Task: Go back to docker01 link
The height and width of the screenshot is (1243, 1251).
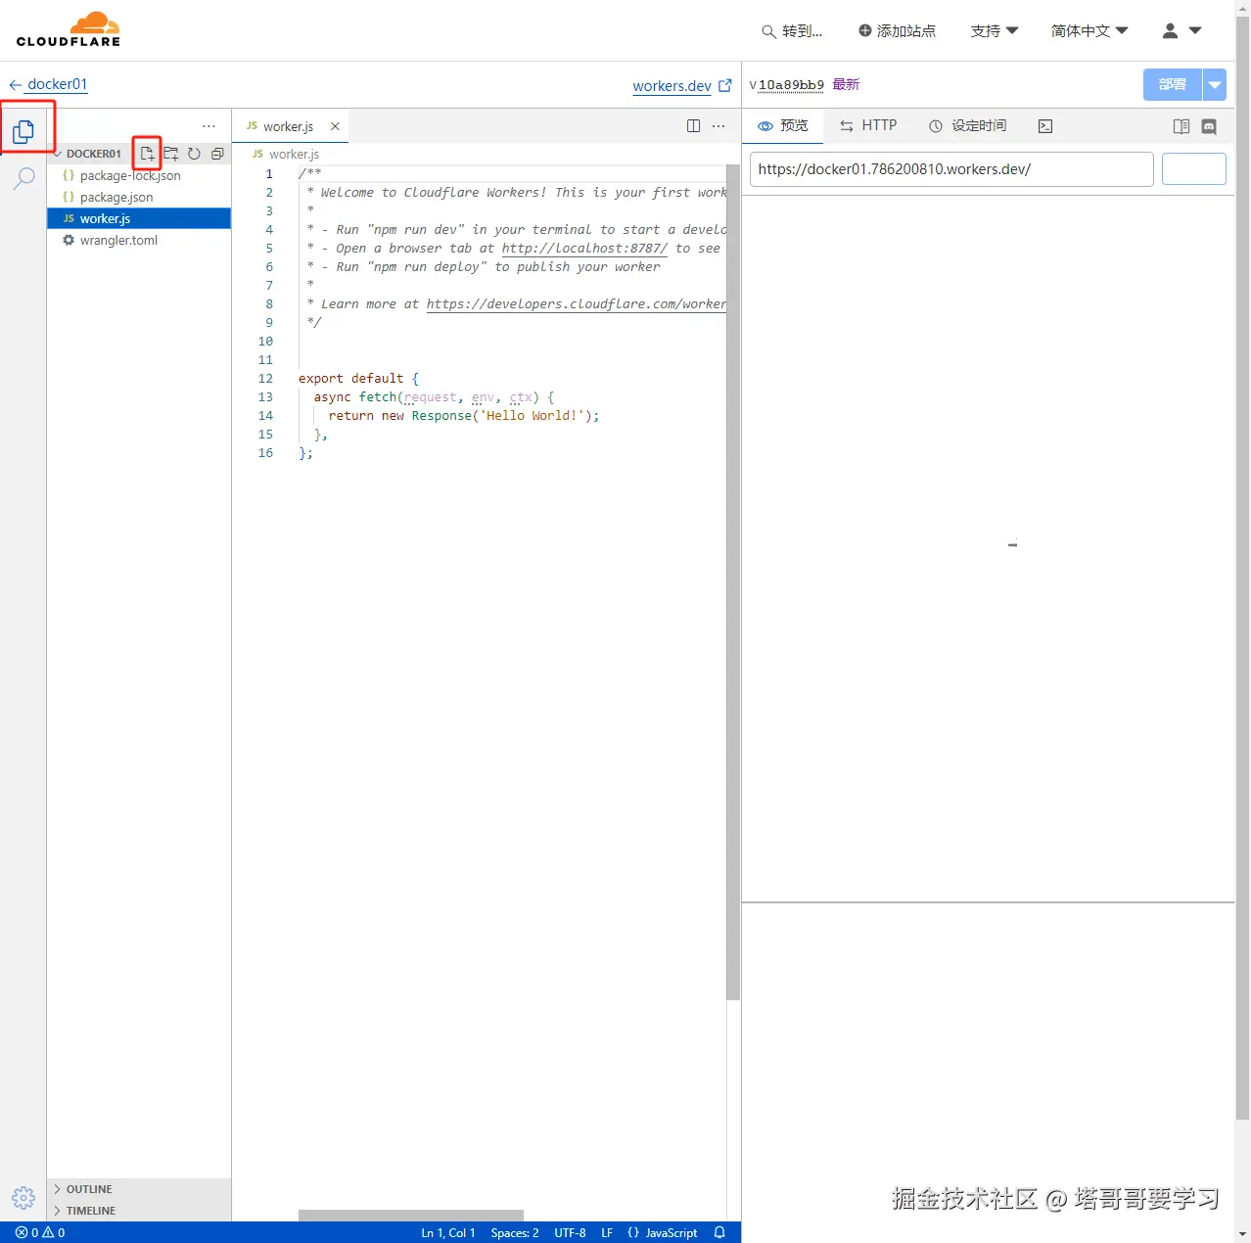Action: tap(58, 84)
